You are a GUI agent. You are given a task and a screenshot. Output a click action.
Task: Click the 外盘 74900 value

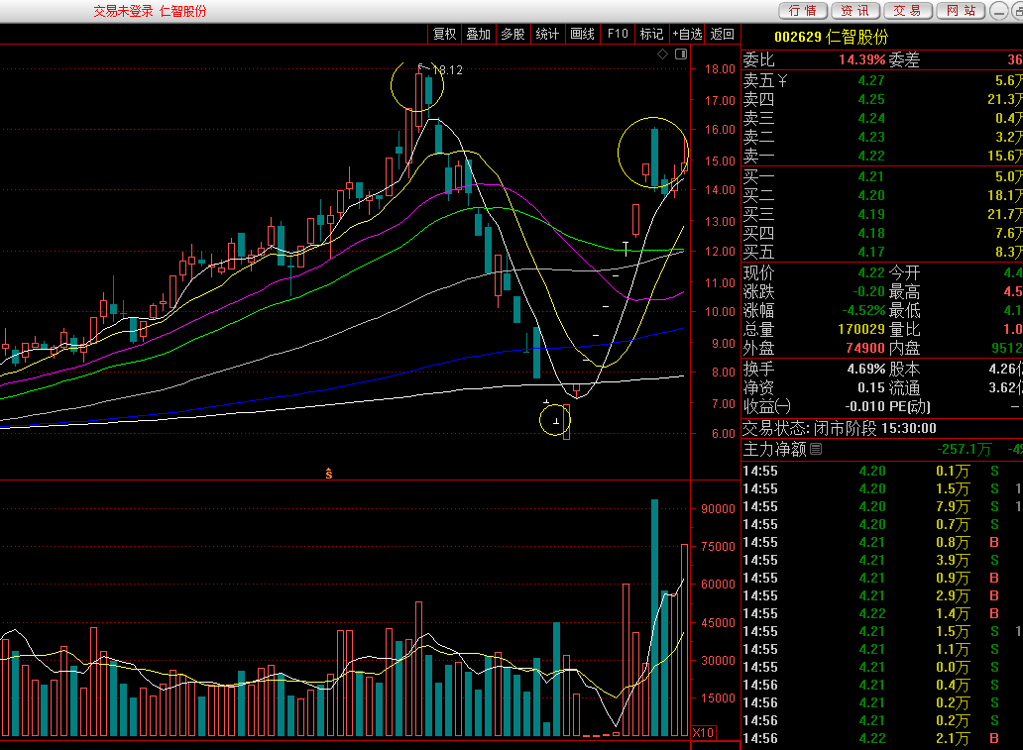pyautogui.click(x=865, y=349)
